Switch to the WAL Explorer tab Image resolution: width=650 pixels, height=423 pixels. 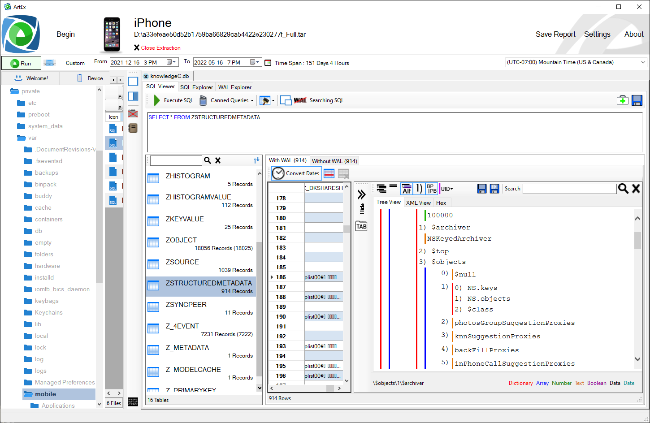coord(235,87)
